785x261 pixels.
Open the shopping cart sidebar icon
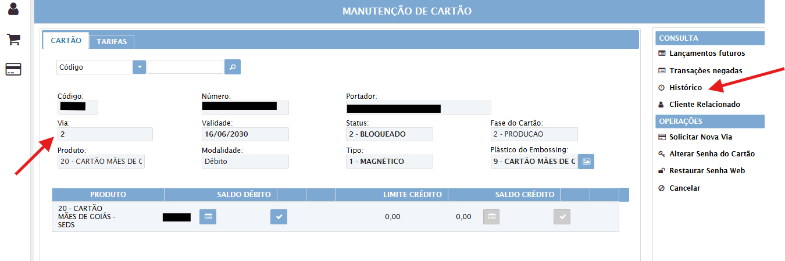13,40
